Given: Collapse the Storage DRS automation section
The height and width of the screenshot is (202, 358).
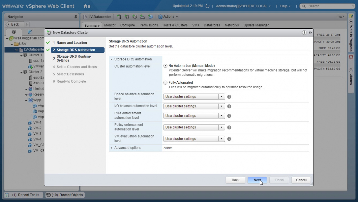Looking at the screenshot, I should pos(112,59).
